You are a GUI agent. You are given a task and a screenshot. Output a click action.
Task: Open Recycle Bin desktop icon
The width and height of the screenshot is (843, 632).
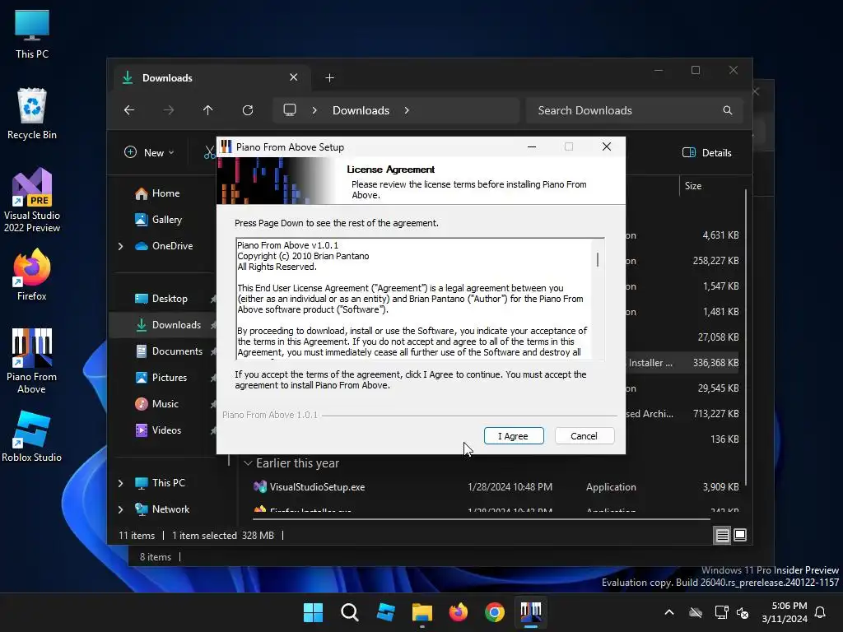32,114
